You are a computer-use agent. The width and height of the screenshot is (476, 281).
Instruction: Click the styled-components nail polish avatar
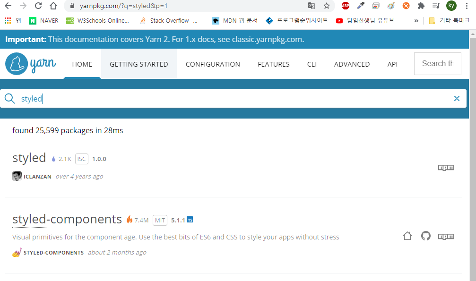coord(17,253)
